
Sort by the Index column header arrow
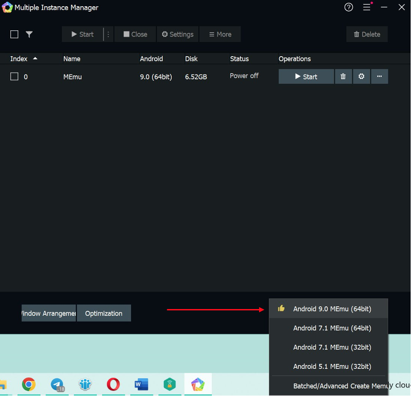tap(36, 58)
